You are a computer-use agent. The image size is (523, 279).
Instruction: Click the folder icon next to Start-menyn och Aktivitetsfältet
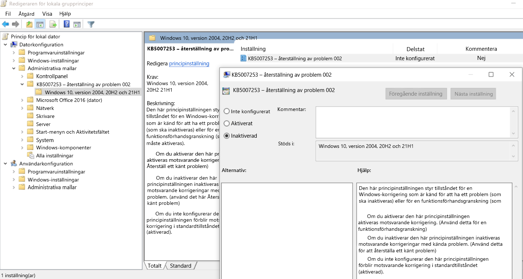point(30,132)
